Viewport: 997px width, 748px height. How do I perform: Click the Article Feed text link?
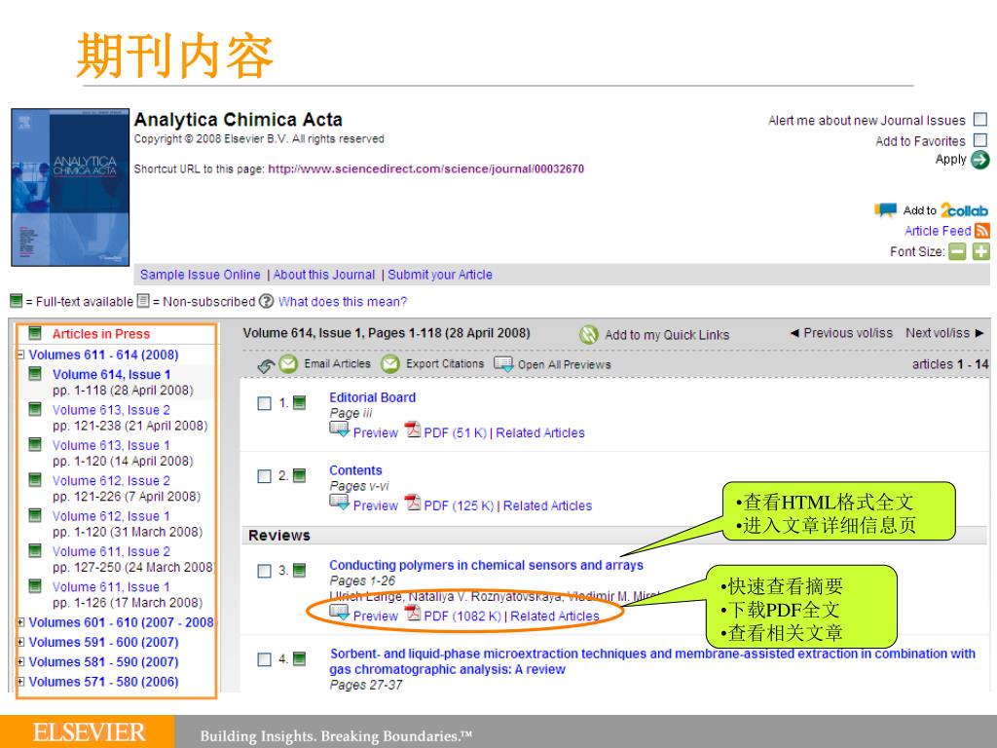[938, 231]
